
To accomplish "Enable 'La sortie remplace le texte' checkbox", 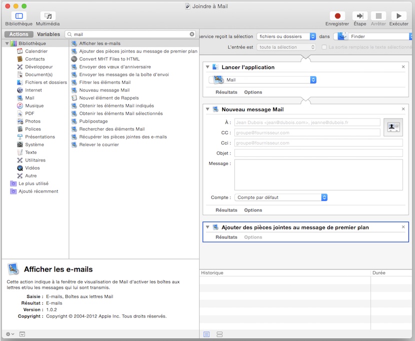I will (324, 47).
